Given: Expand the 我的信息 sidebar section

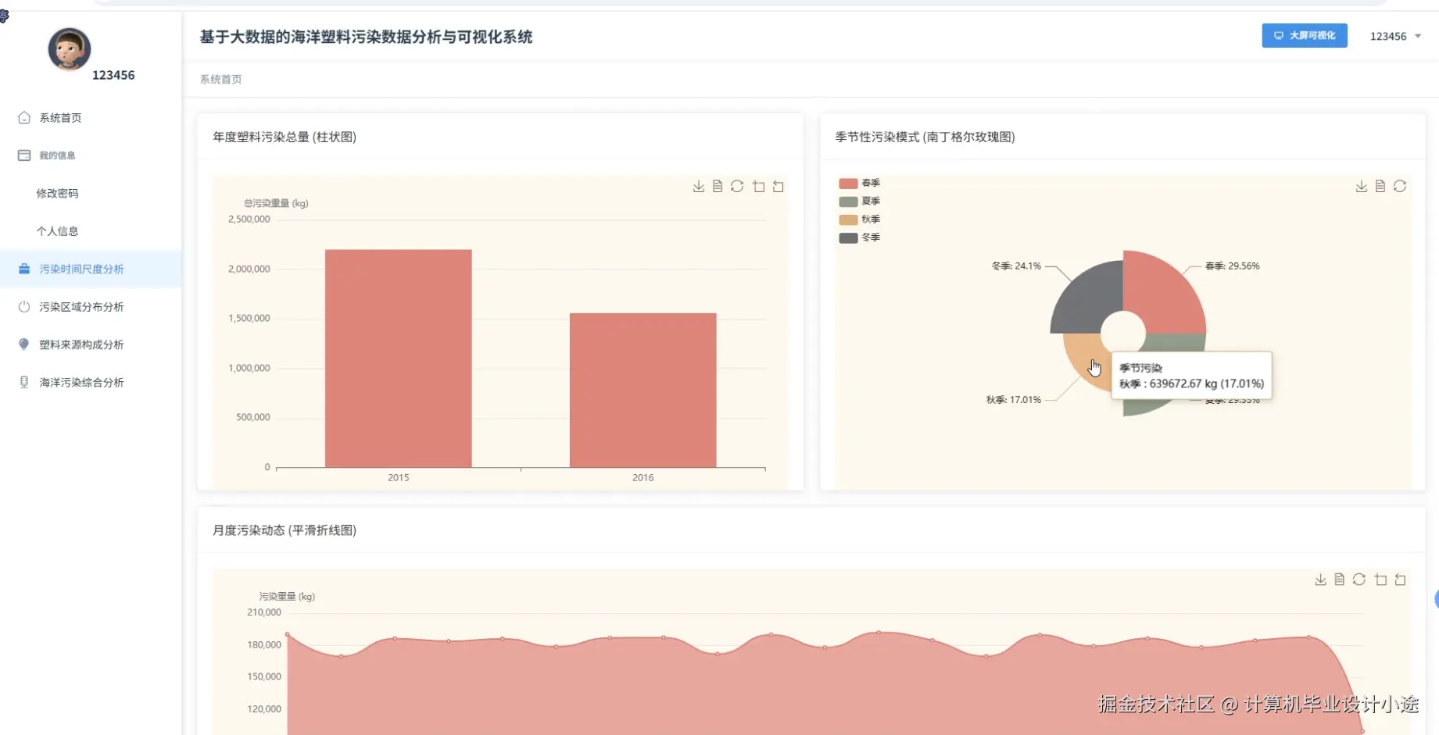Looking at the screenshot, I should tap(56, 155).
